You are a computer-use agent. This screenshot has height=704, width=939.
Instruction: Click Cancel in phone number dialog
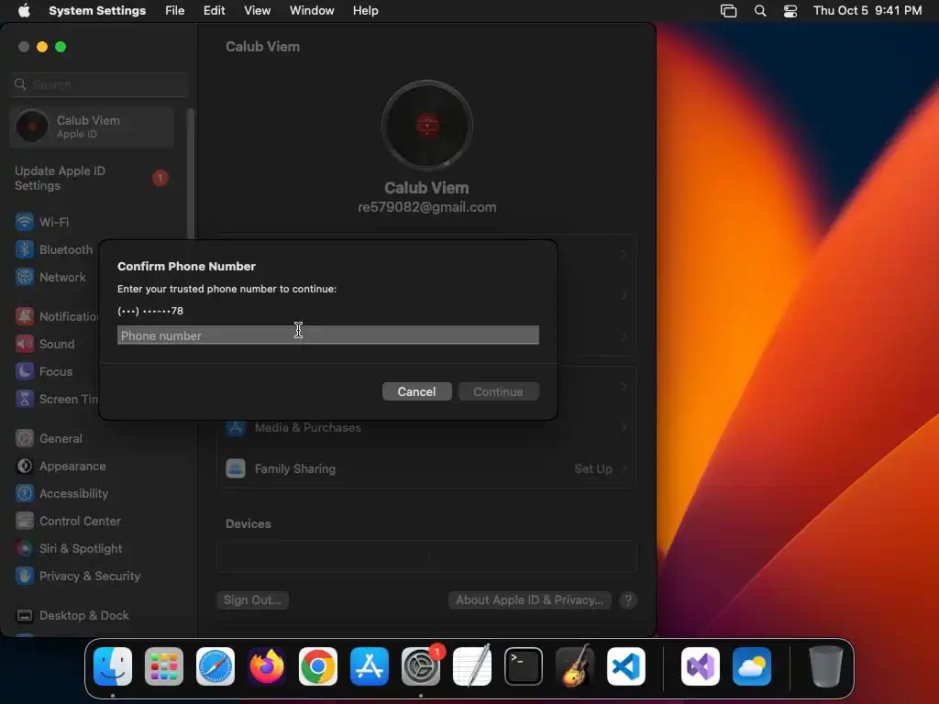(x=417, y=391)
